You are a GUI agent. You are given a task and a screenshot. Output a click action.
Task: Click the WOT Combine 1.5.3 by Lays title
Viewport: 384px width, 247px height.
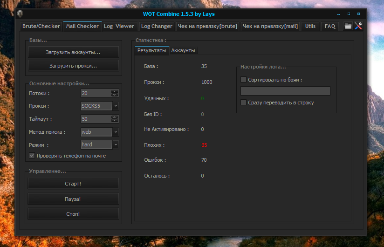click(179, 14)
